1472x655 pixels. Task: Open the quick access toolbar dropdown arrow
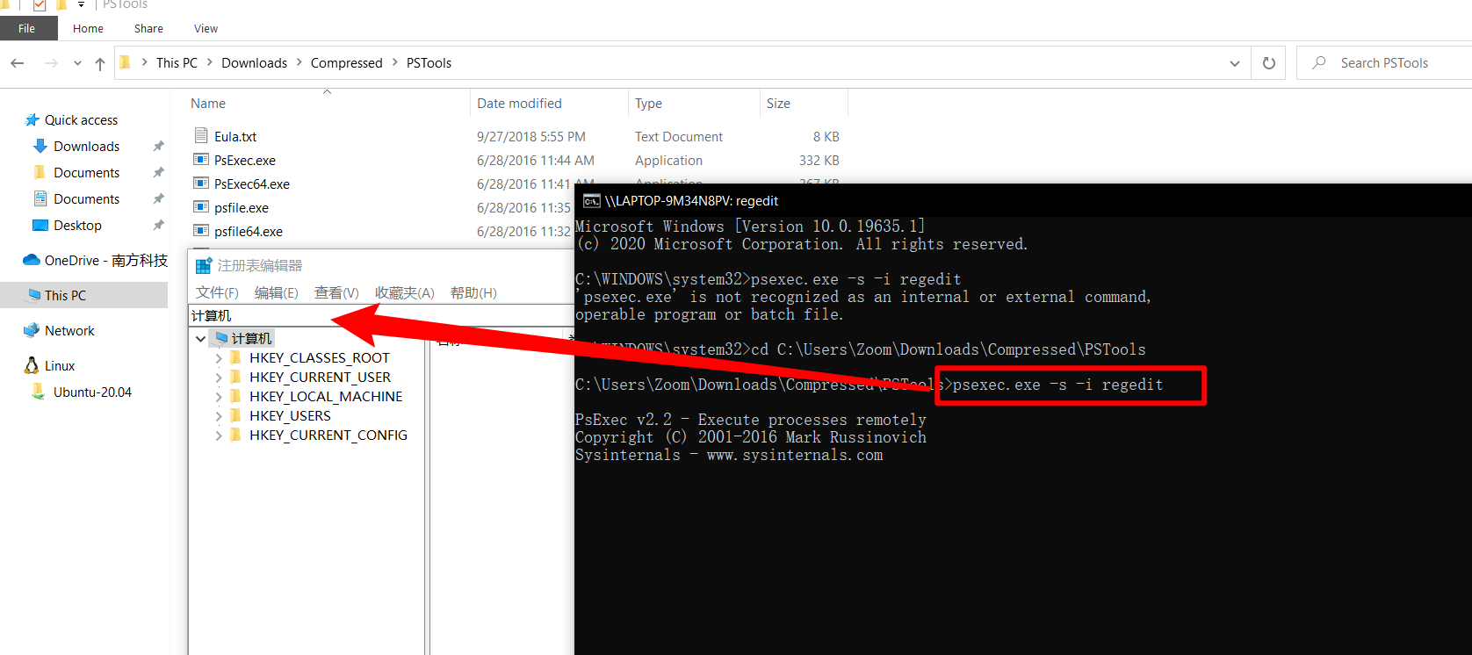pyautogui.click(x=81, y=4)
